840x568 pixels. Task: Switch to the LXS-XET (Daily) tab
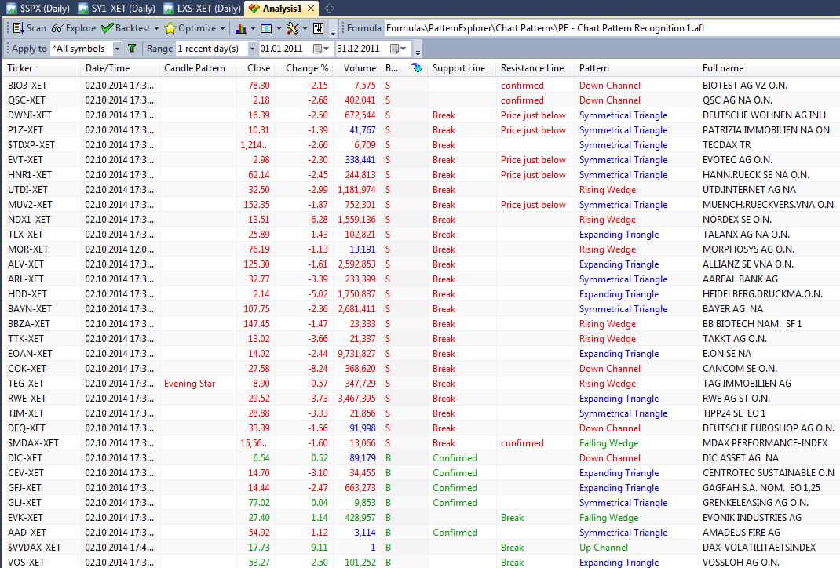[x=202, y=9]
